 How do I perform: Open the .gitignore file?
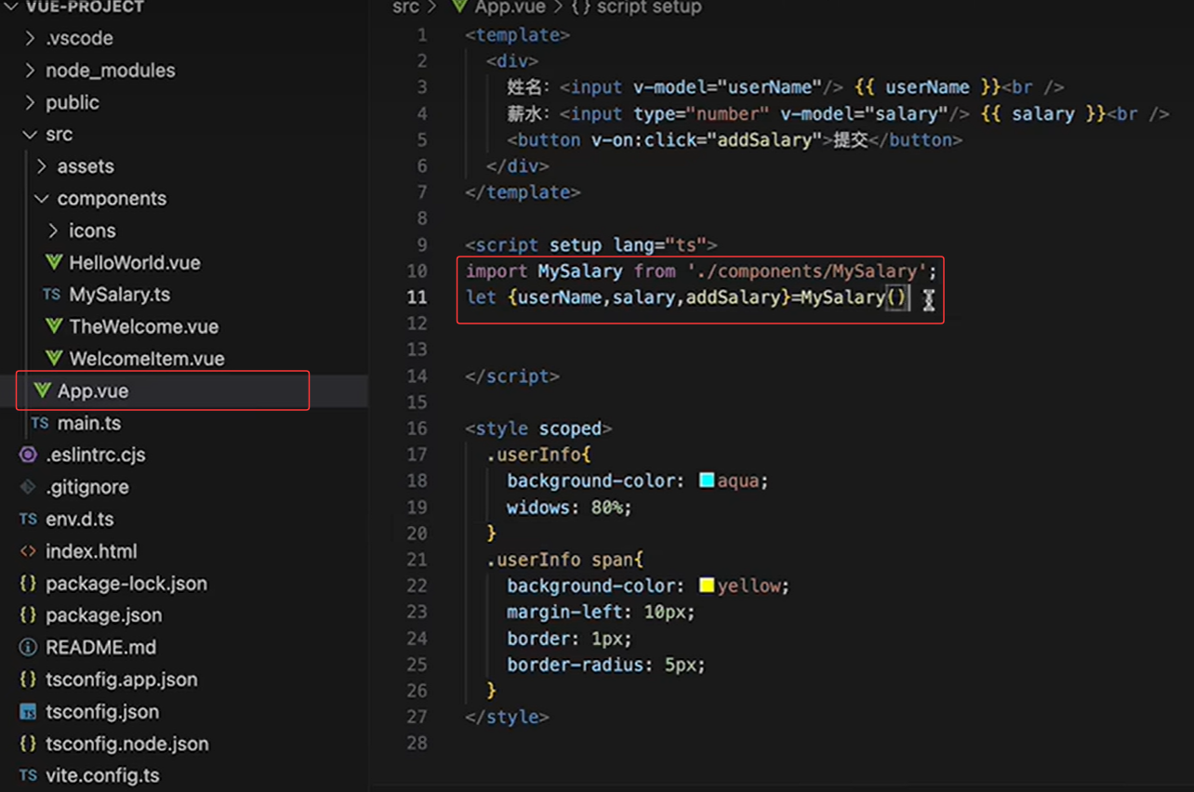pos(87,487)
